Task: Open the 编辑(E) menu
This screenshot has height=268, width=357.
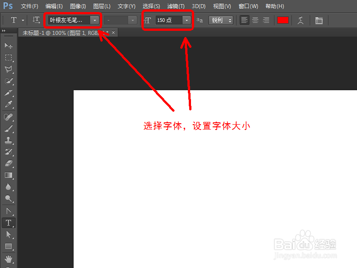Action: (x=54, y=6)
